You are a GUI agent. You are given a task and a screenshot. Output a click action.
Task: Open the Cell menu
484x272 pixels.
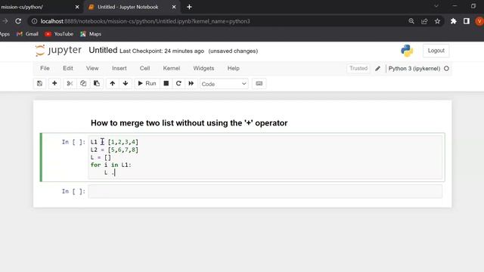point(144,68)
